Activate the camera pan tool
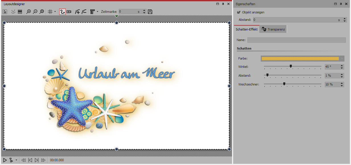This screenshot has width=351, height=165. (69, 12)
